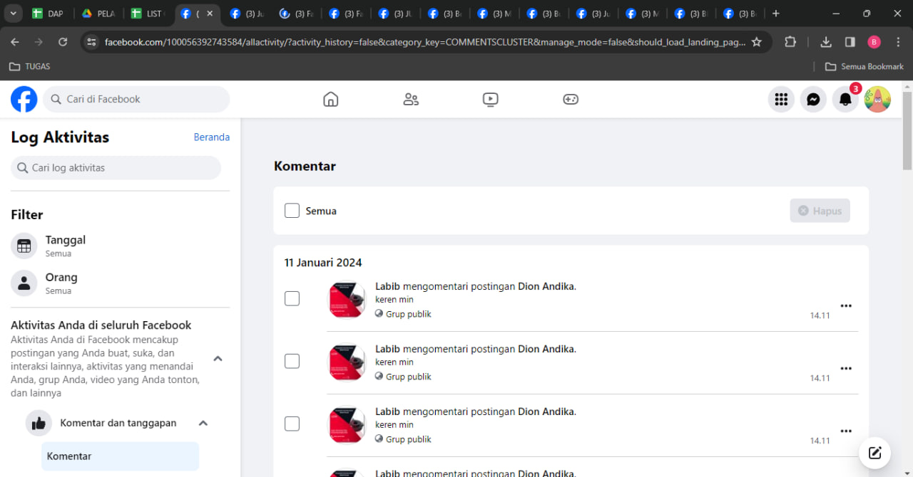Click the Cari di Facebook search field
This screenshot has width=913, height=477.
click(136, 99)
